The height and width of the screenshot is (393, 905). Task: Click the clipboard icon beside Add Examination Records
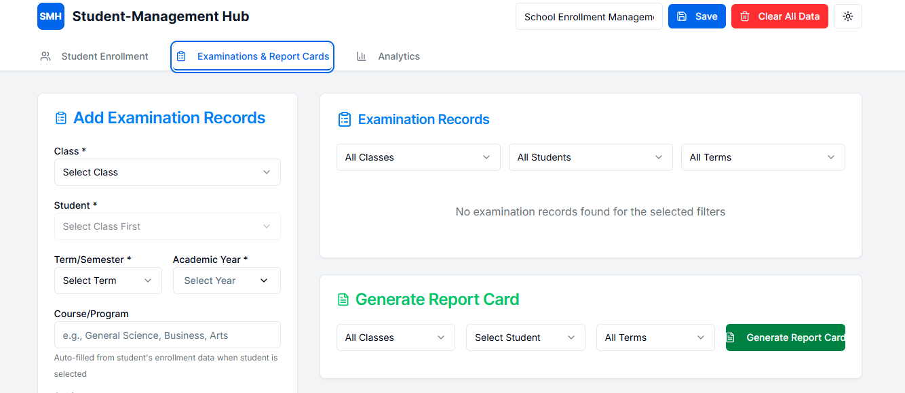pos(61,118)
